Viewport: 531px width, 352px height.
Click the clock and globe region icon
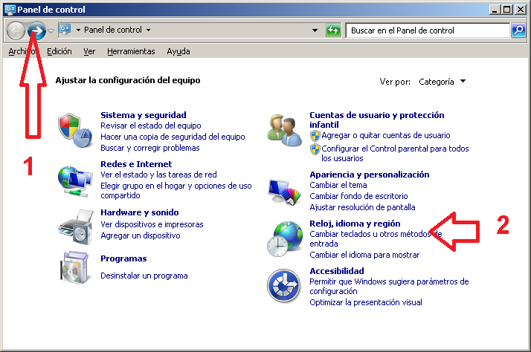284,238
